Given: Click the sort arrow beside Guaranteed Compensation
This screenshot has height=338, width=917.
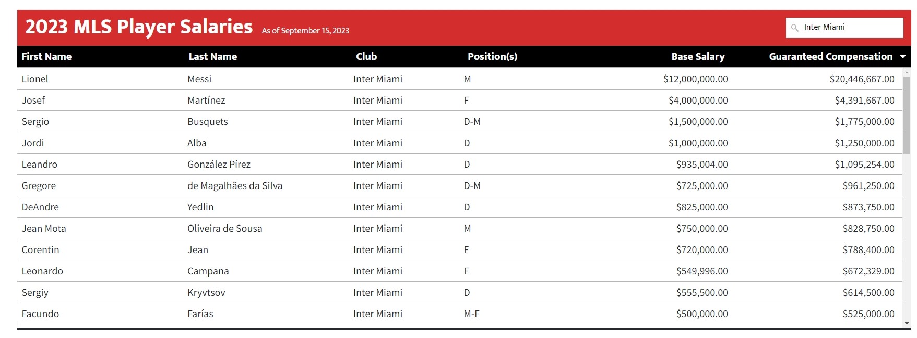Looking at the screenshot, I should click(x=903, y=57).
